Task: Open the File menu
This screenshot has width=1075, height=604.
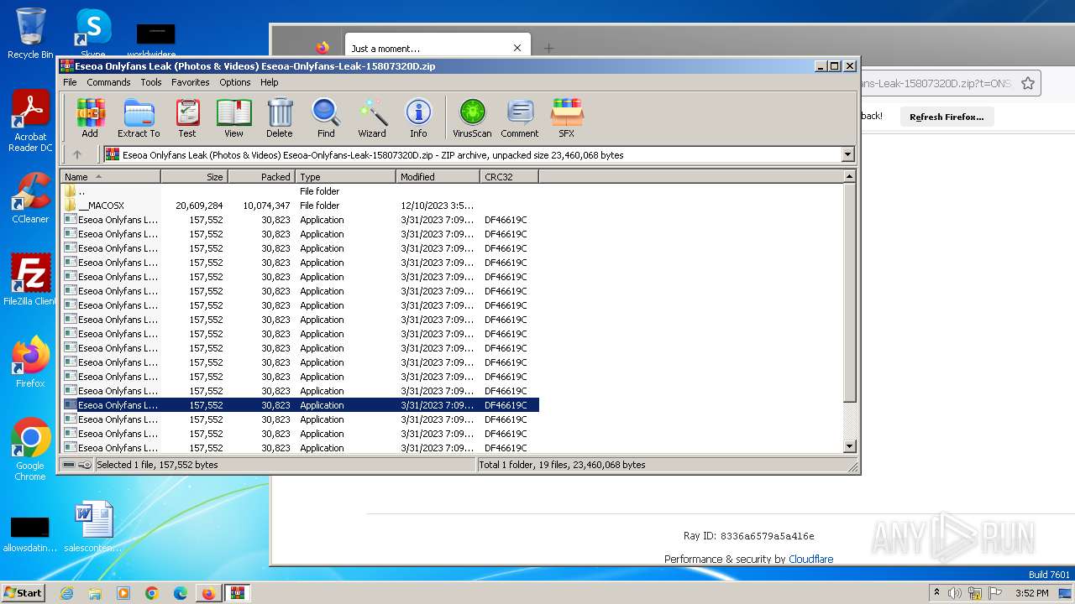Action: click(70, 82)
